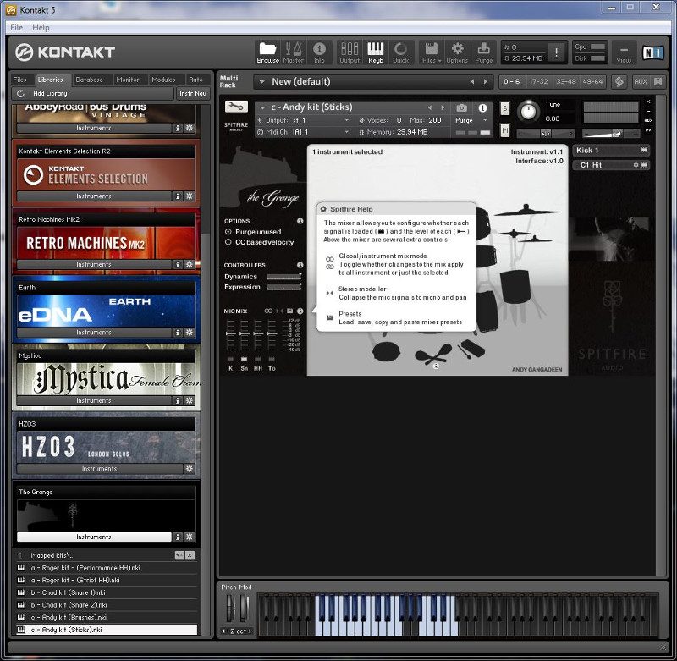Open the instrument name dropdown arrow
This screenshot has width=677, height=661.
[262, 107]
